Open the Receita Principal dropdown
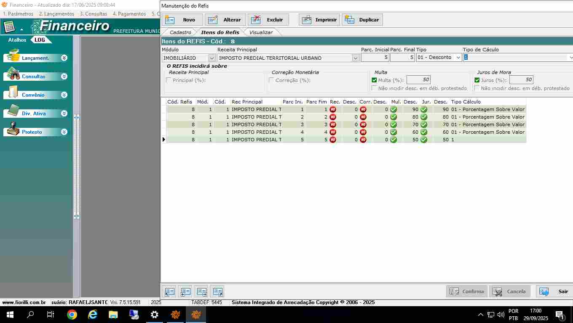Screen dimensions: 573x323 356,58
